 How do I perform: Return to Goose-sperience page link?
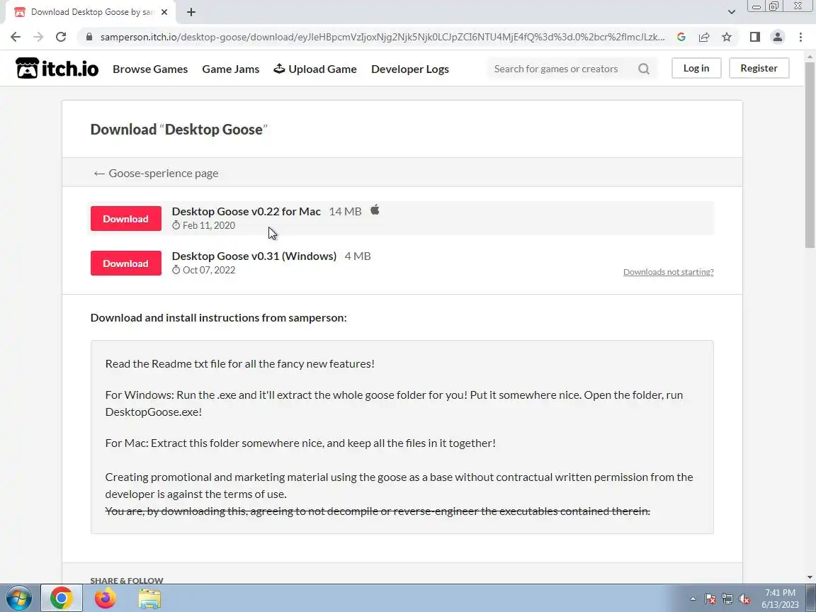coord(156,174)
